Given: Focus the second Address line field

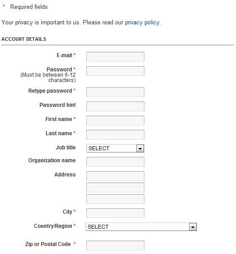Looking at the screenshot, I should (x=115, y=188).
